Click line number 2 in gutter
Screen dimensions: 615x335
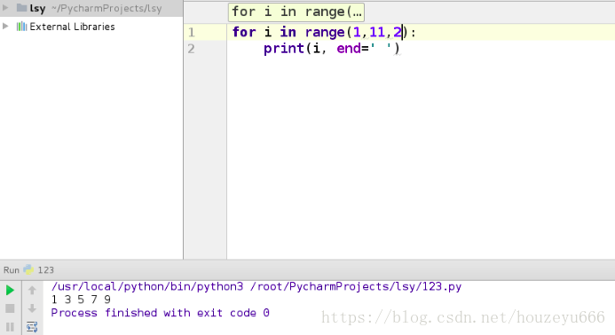pos(192,49)
